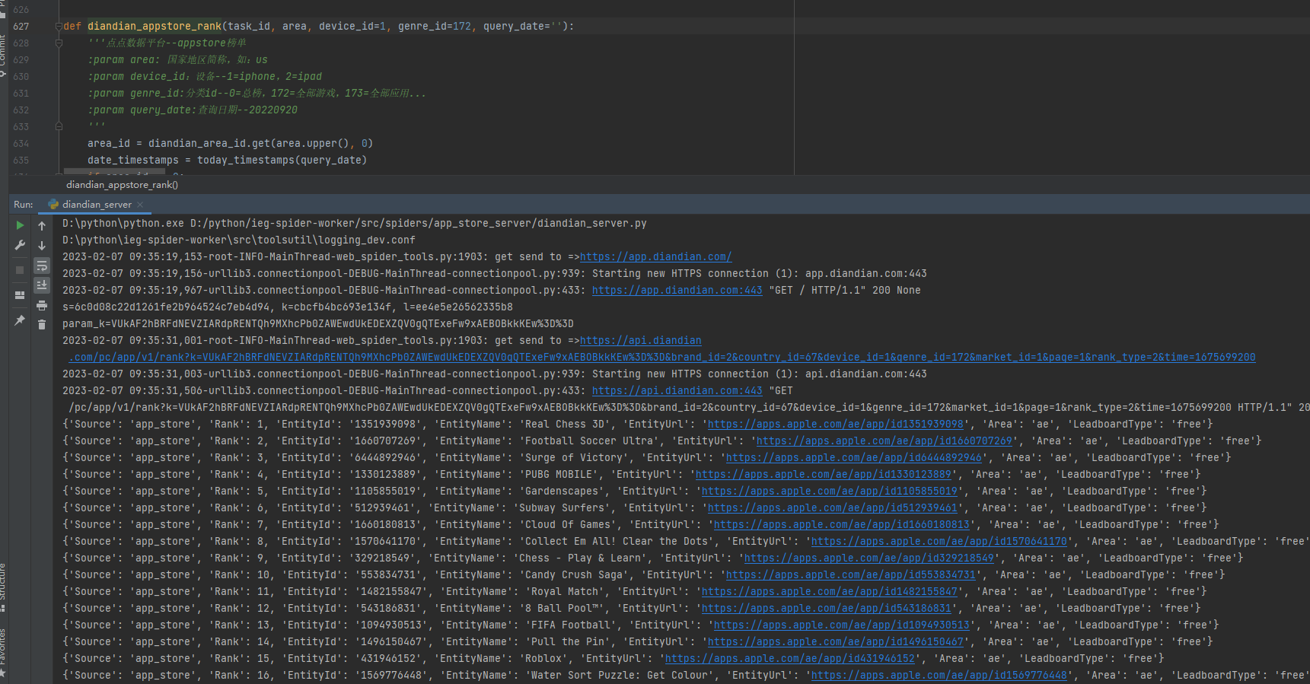
Task: Open the https://app.diandian.com/ link
Action: [x=655, y=257]
